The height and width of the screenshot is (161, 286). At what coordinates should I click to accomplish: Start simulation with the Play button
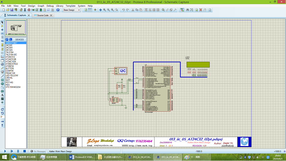[5, 151]
